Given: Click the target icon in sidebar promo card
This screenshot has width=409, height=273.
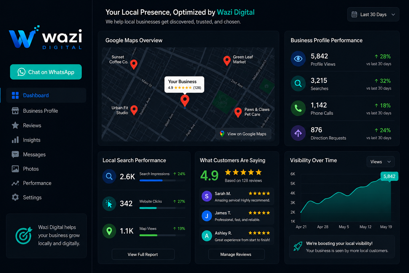Looking at the screenshot, I should click(24, 235).
